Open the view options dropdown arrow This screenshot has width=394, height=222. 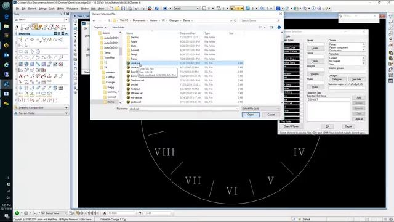(x=265, y=27)
